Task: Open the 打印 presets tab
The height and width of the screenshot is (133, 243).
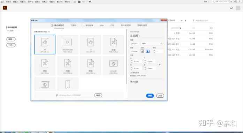Action: (x=112, y=25)
